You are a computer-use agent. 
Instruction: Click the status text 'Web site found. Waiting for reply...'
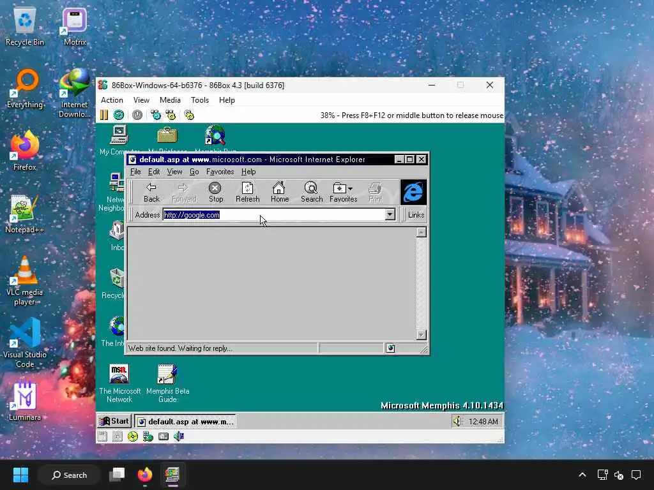point(180,348)
